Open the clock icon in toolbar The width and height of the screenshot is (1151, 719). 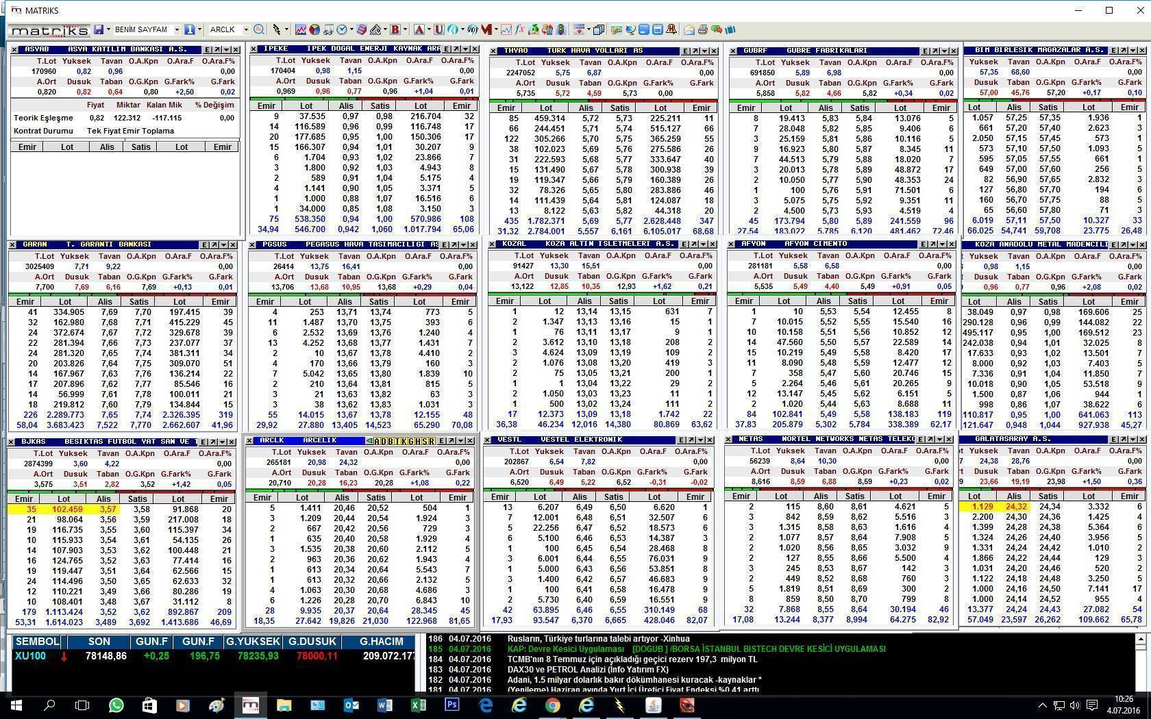342,29
